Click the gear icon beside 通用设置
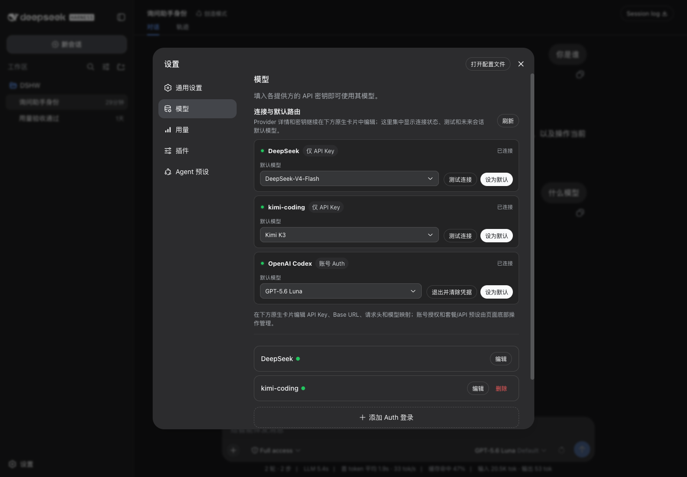 click(168, 88)
